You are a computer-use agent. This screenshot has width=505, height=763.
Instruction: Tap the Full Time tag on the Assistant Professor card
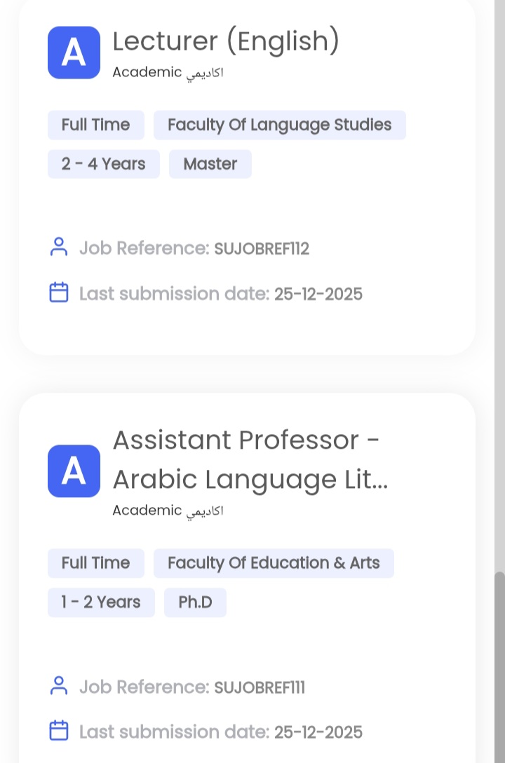pos(95,563)
